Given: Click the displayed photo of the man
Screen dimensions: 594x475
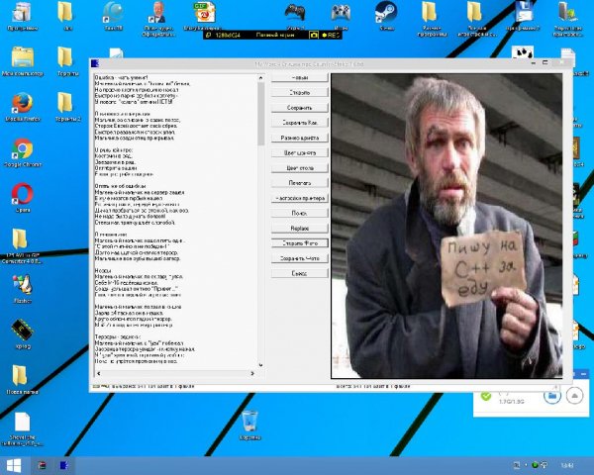Looking at the screenshot, I should coord(447,227).
